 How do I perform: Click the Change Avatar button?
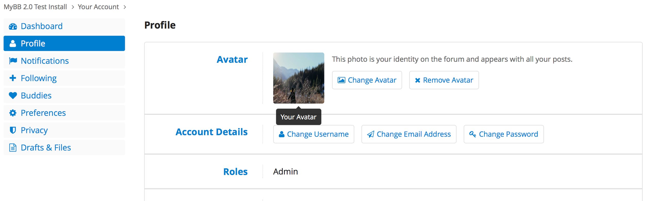click(367, 80)
